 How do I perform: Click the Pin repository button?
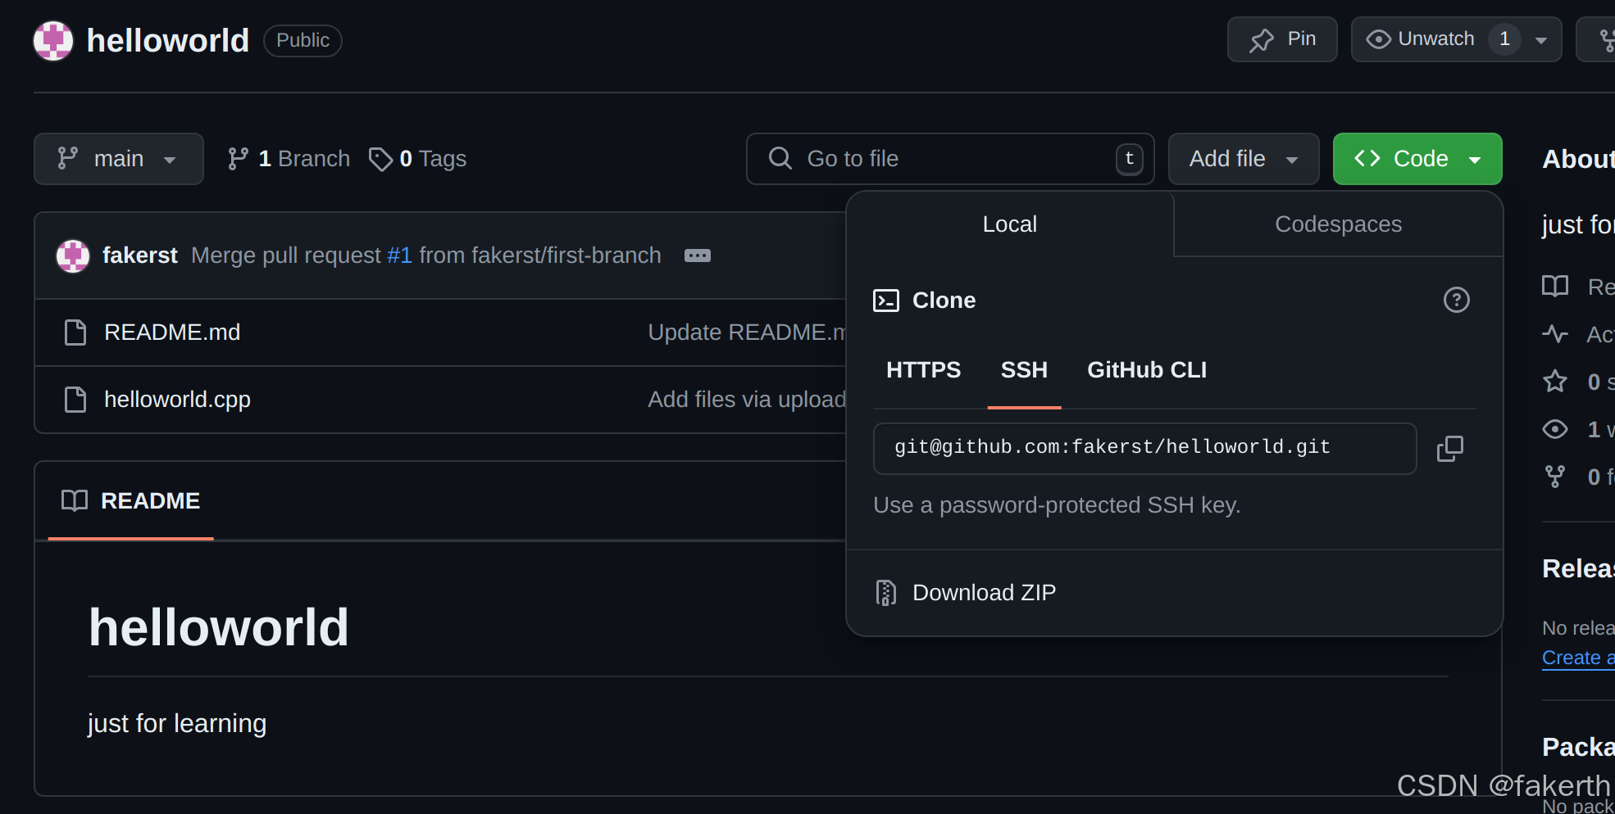coord(1282,39)
